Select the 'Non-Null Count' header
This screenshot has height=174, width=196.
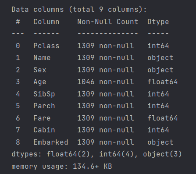coord(108,22)
